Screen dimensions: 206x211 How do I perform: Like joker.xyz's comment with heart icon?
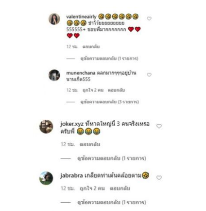click(x=159, y=126)
